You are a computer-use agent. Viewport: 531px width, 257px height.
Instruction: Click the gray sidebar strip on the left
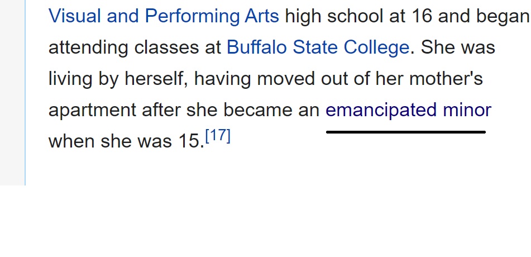[12, 93]
